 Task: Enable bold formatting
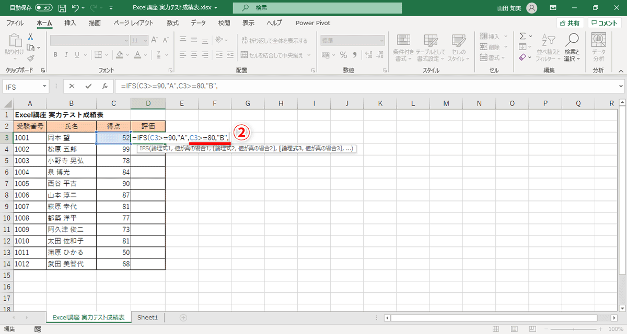click(x=54, y=54)
